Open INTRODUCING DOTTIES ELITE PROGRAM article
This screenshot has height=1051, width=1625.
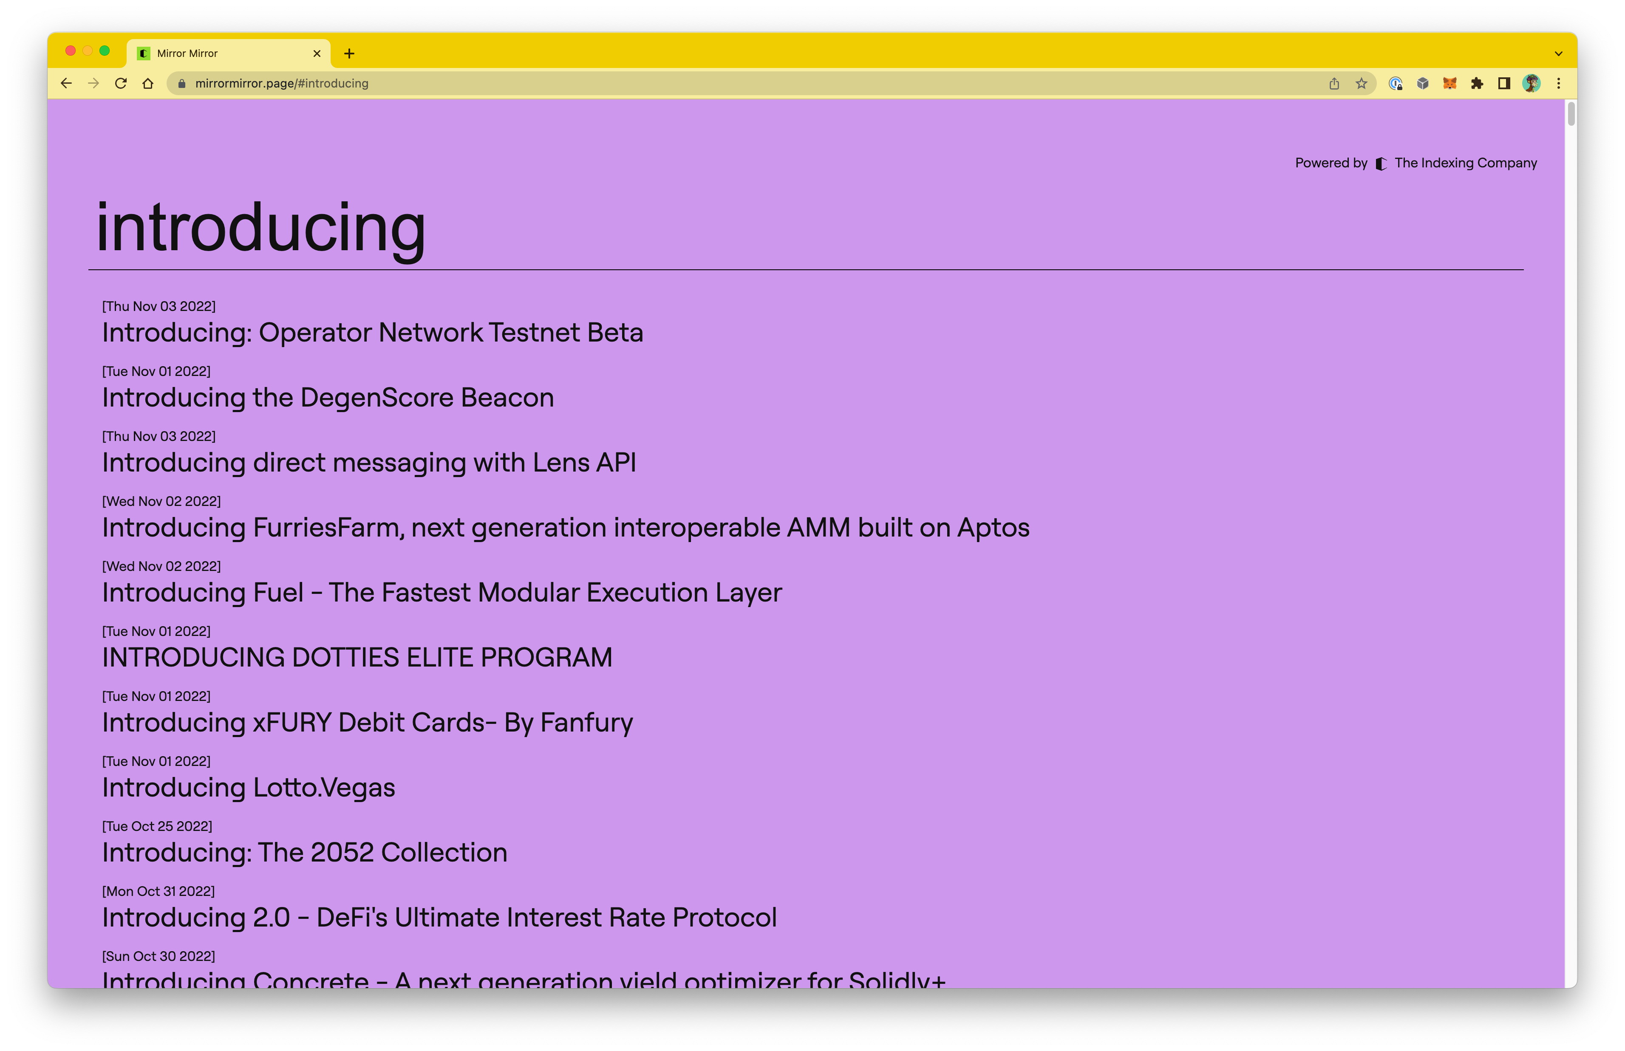click(x=357, y=657)
